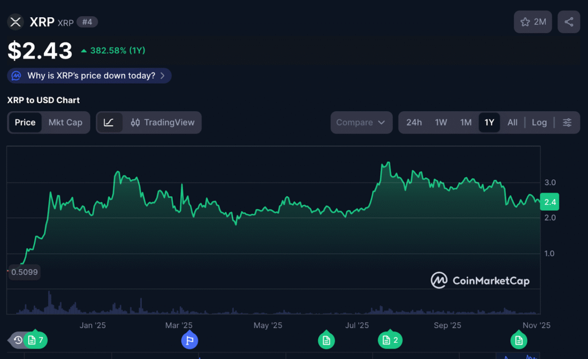Click the history clock icon on the timeline
The image size is (588, 359).
click(x=18, y=340)
